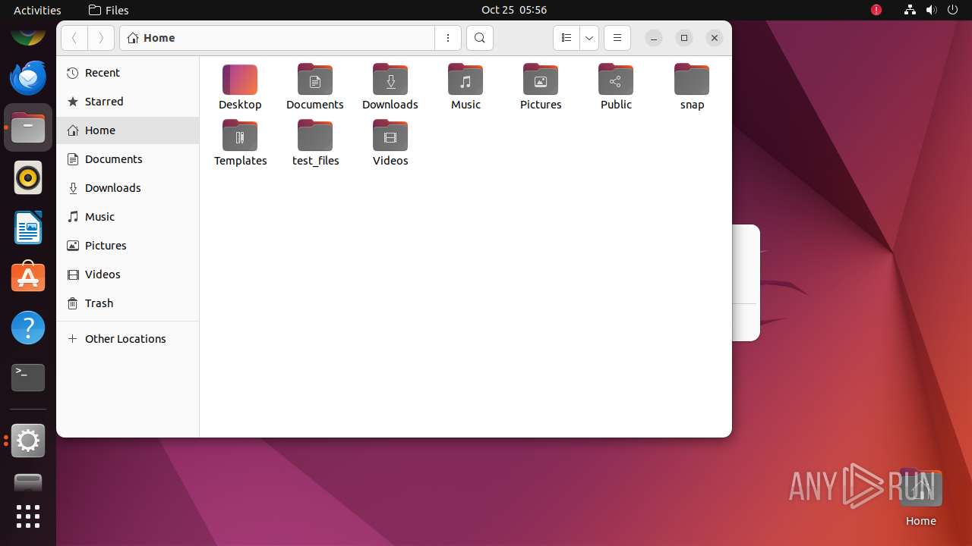
Task: Select the Public folder icon
Action: click(616, 80)
